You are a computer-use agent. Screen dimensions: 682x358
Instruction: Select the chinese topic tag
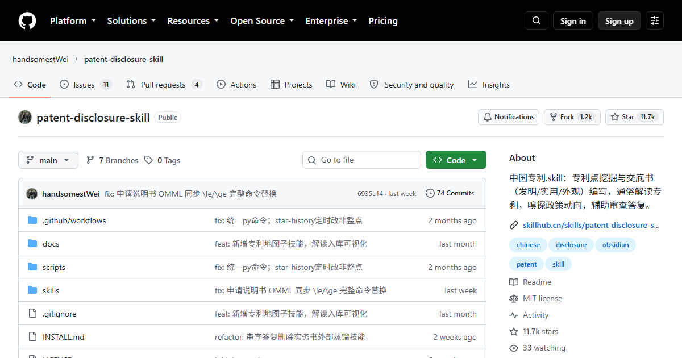(x=528, y=245)
